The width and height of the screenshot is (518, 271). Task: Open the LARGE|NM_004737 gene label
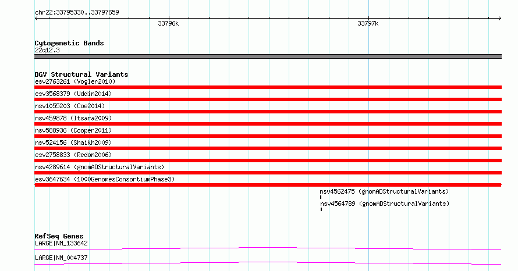(x=61, y=258)
